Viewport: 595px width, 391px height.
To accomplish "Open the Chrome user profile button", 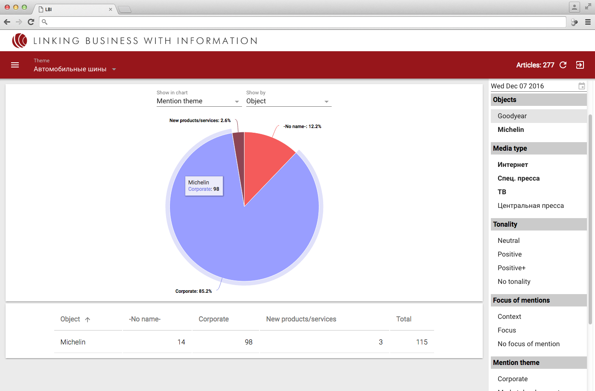I will pos(575,7).
